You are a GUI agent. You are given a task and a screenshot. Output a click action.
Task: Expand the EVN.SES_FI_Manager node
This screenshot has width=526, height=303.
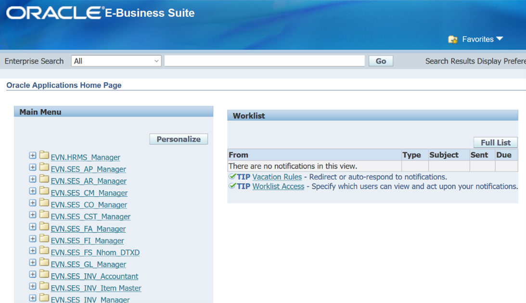(x=33, y=239)
